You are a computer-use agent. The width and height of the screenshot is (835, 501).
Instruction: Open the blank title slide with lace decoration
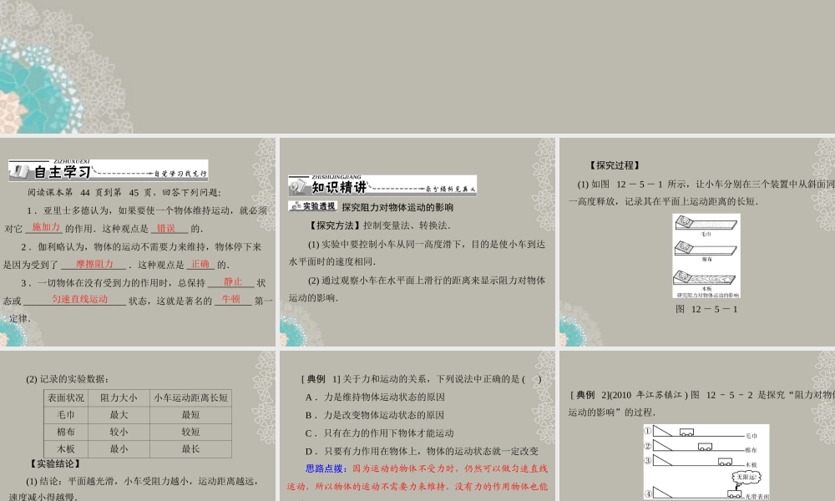pos(417,67)
